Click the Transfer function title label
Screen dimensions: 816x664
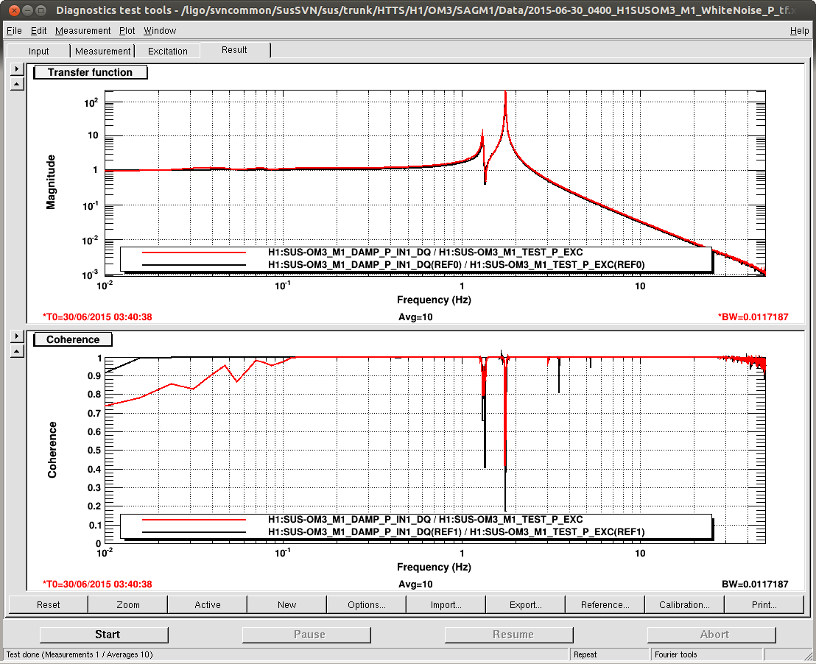[90, 72]
